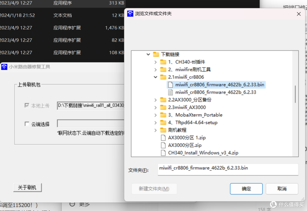This screenshot has width=307, height=211.
Task: Click the 新建文件夹(M) button
Action: (x=154, y=189)
